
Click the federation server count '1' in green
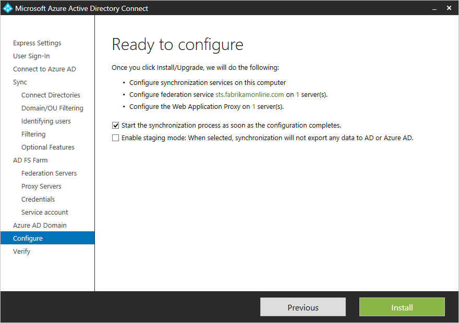click(297, 95)
